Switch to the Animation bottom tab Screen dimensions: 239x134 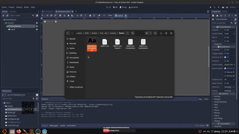71,126
